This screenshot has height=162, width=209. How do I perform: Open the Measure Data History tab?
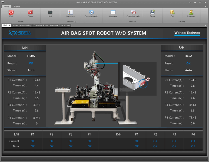pos(60,25)
